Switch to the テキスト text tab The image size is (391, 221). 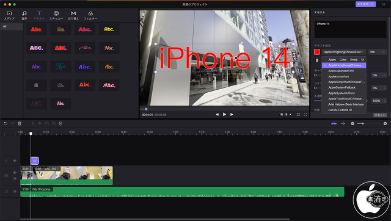[39, 15]
